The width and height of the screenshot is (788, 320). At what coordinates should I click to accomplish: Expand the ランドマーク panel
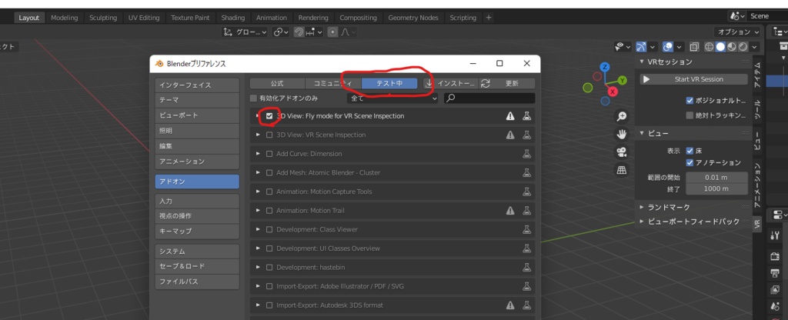tap(642, 207)
